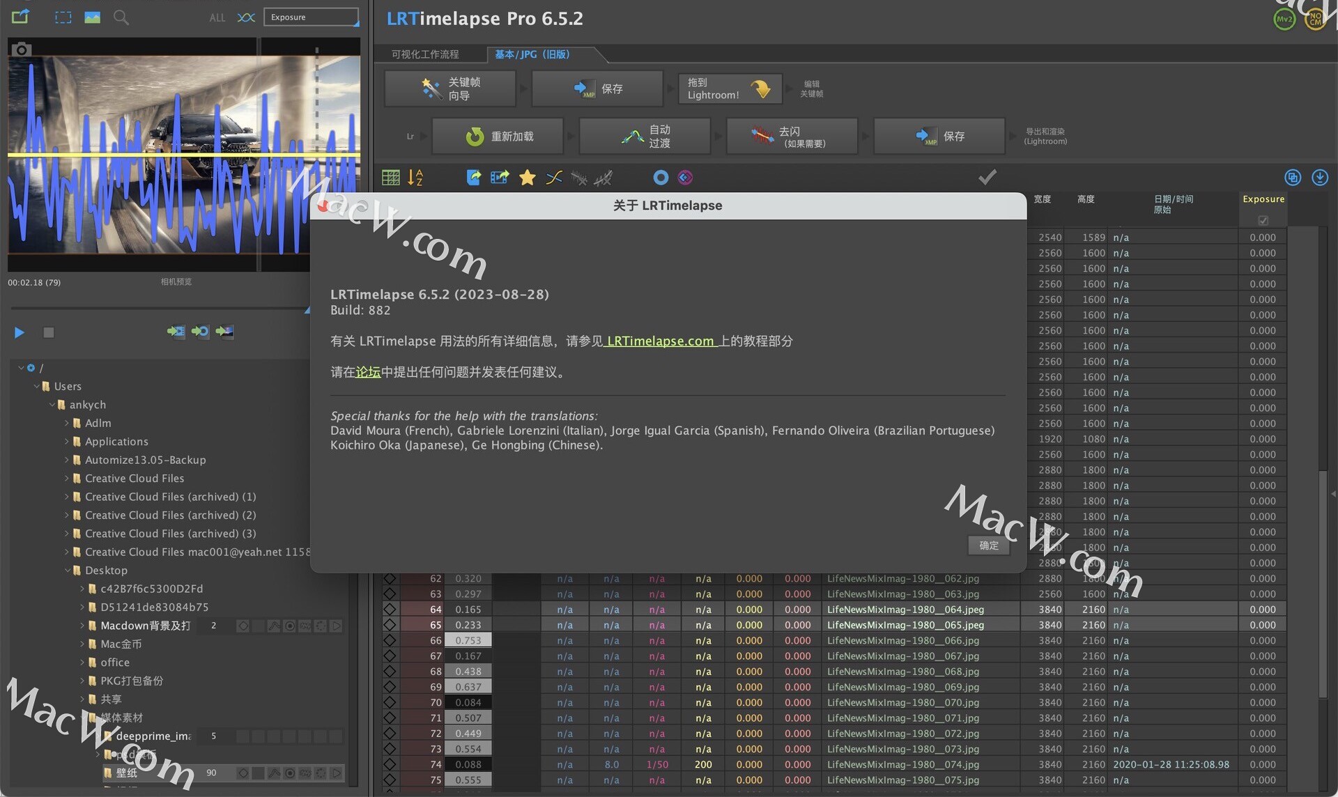Click the blue copy circle icon
This screenshot has height=797, width=1338.
1293,178
